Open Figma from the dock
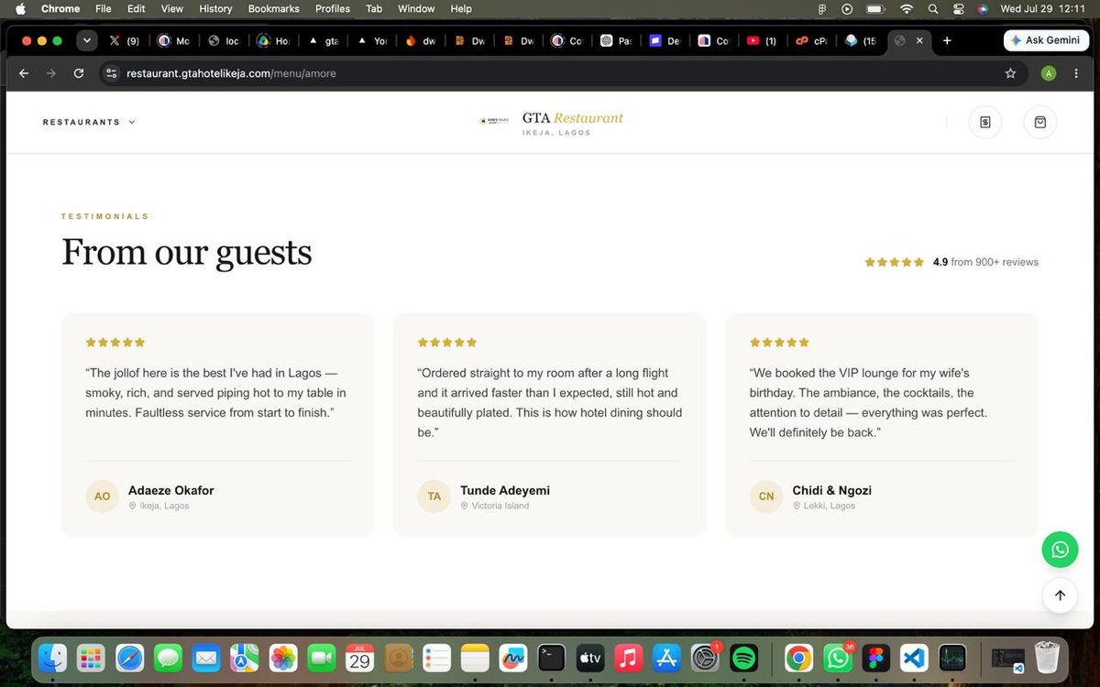 tap(876, 657)
